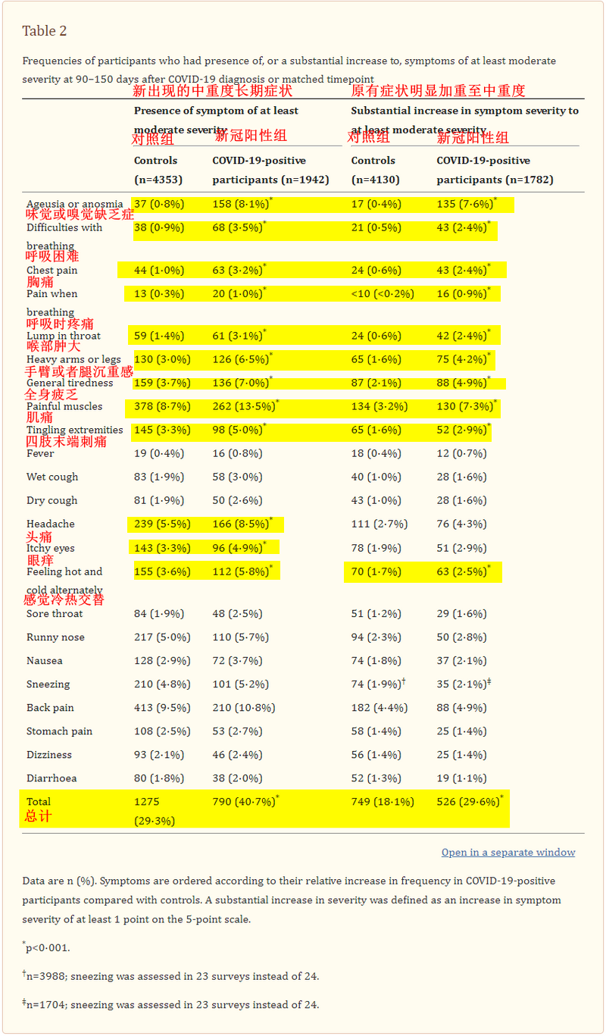This screenshot has width=606, height=1036.
Task: Click the '81 (1·9%)' cell
Action: tap(158, 500)
